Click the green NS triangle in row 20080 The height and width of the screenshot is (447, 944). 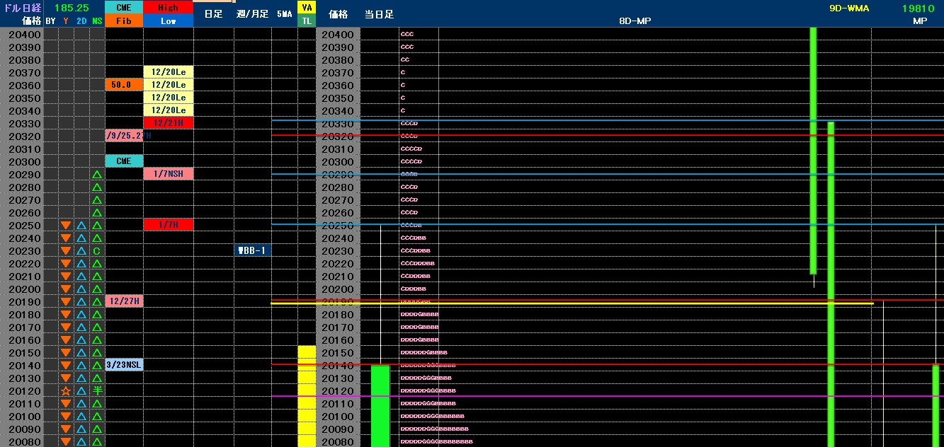[x=97, y=442]
